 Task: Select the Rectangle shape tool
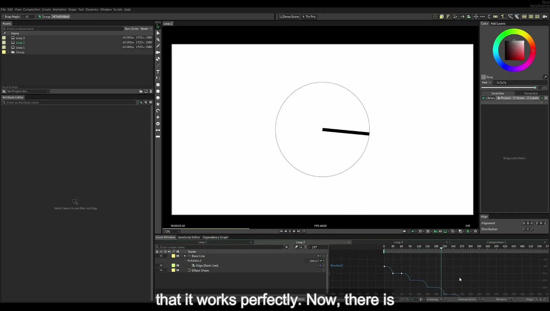(158, 85)
